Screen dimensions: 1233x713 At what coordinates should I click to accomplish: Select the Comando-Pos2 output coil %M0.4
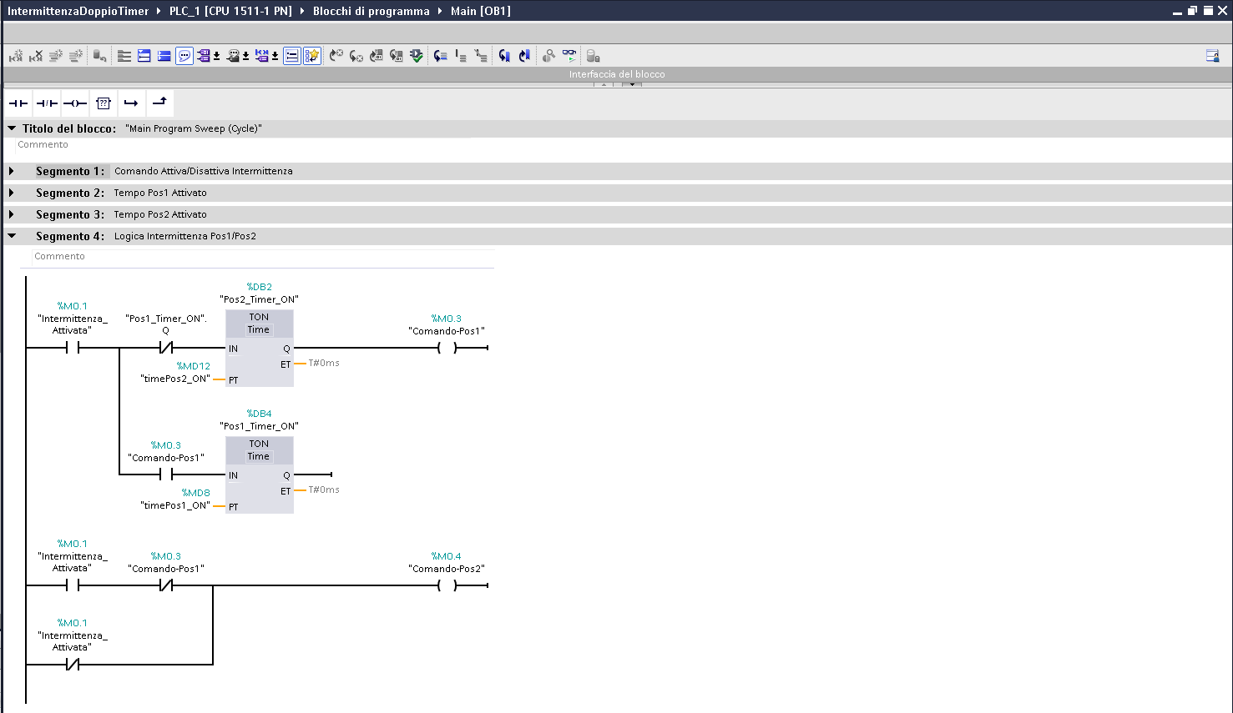tap(447, 585)
